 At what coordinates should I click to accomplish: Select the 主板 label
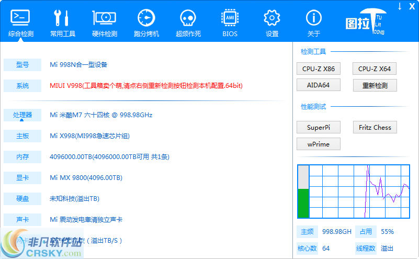click(x=22, y=136)
